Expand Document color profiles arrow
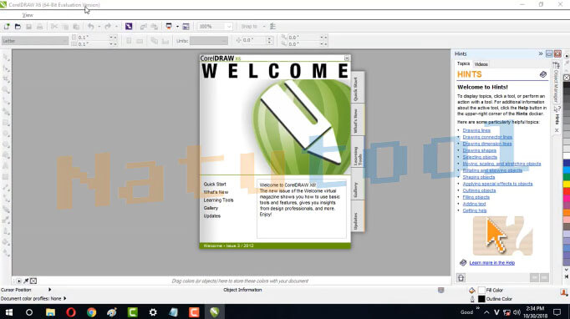 coord(64,298)
